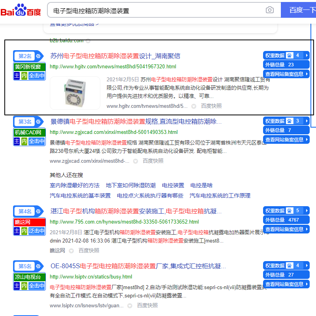316x316 pixels.
Task: Open the lsiptv.cn/statics/busy.html green link
Action: click(91, 277)
